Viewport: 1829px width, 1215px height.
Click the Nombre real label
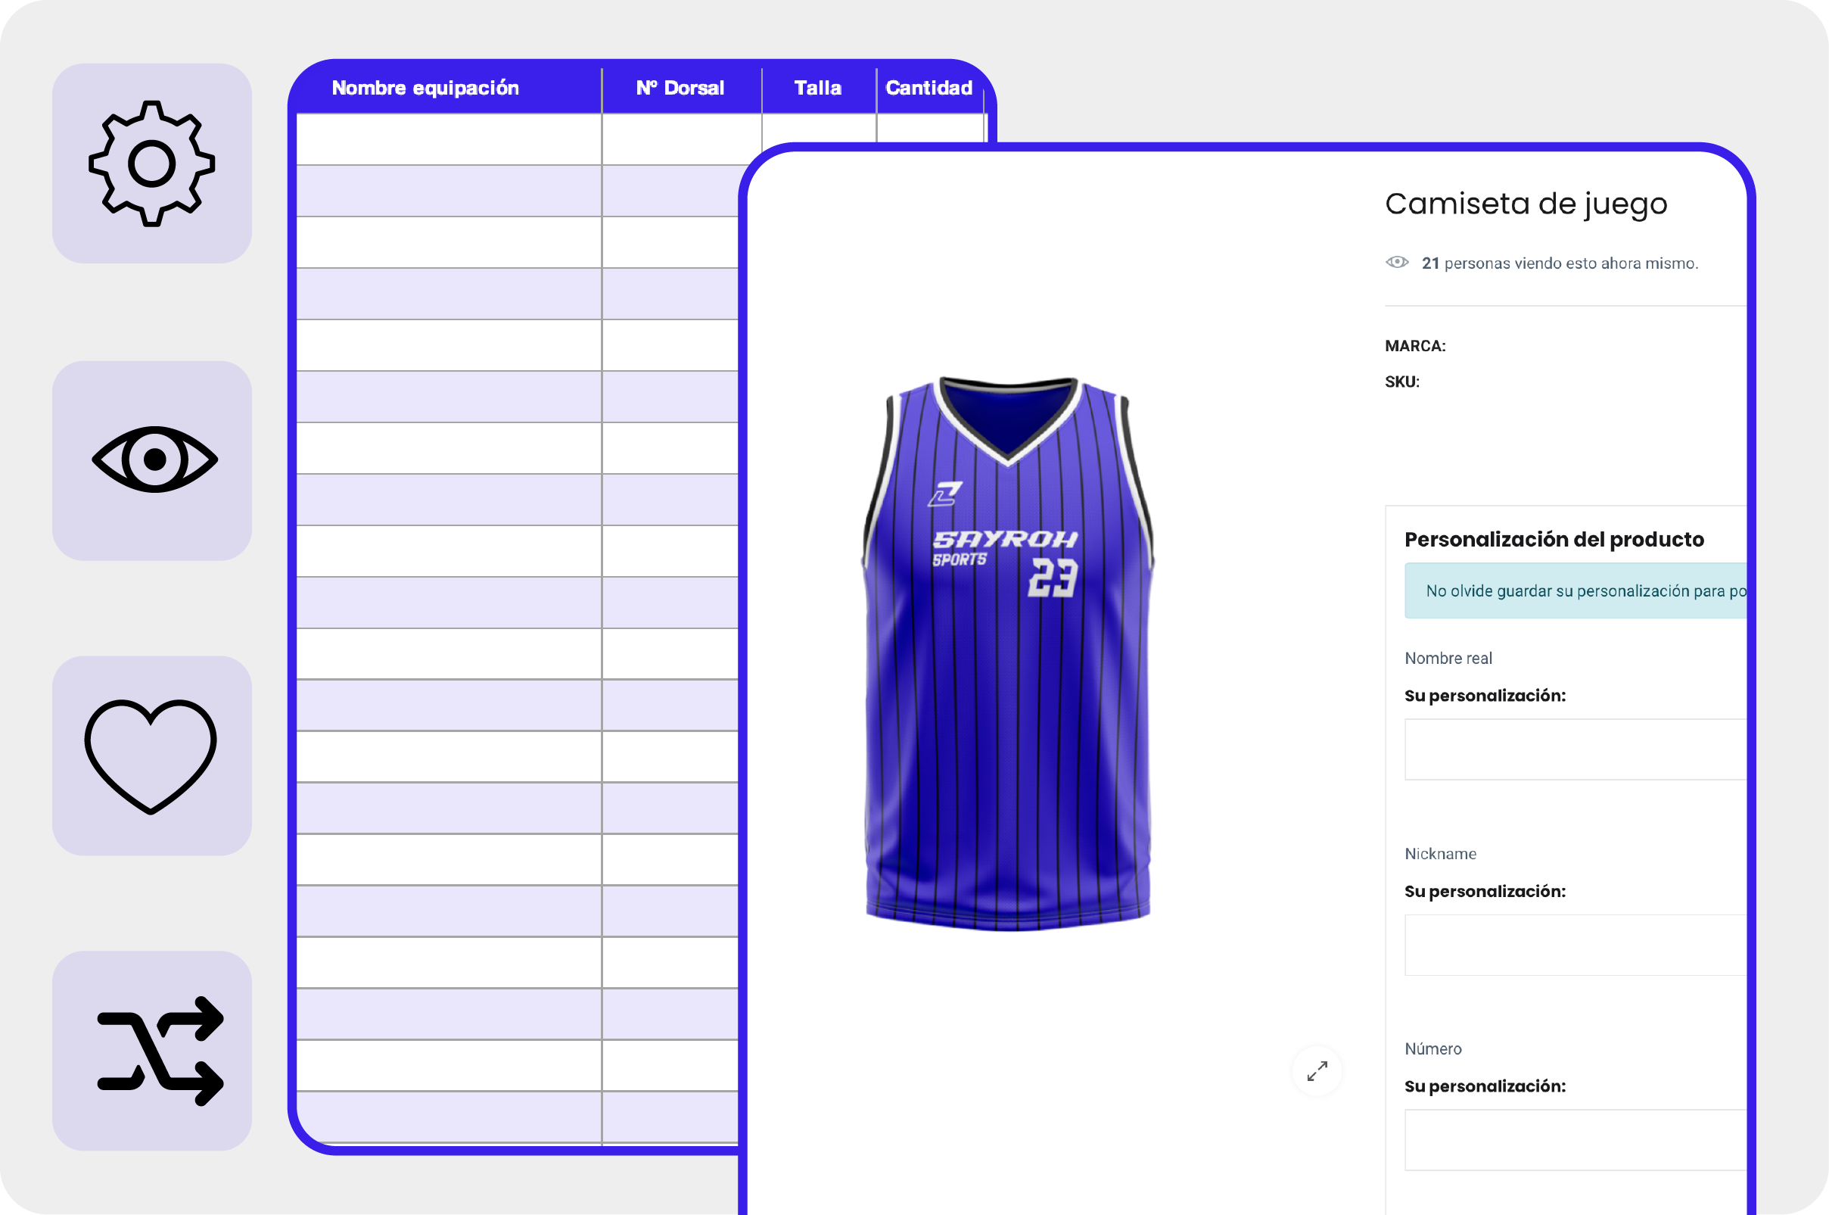(1448, 658)
